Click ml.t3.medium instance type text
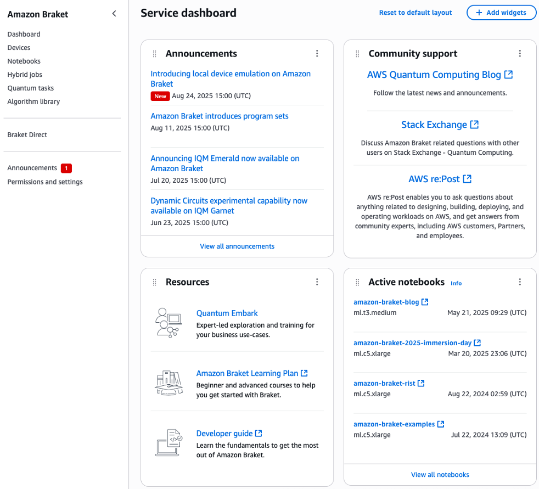This screenshot has width=539, height=489. coord(375,313)
